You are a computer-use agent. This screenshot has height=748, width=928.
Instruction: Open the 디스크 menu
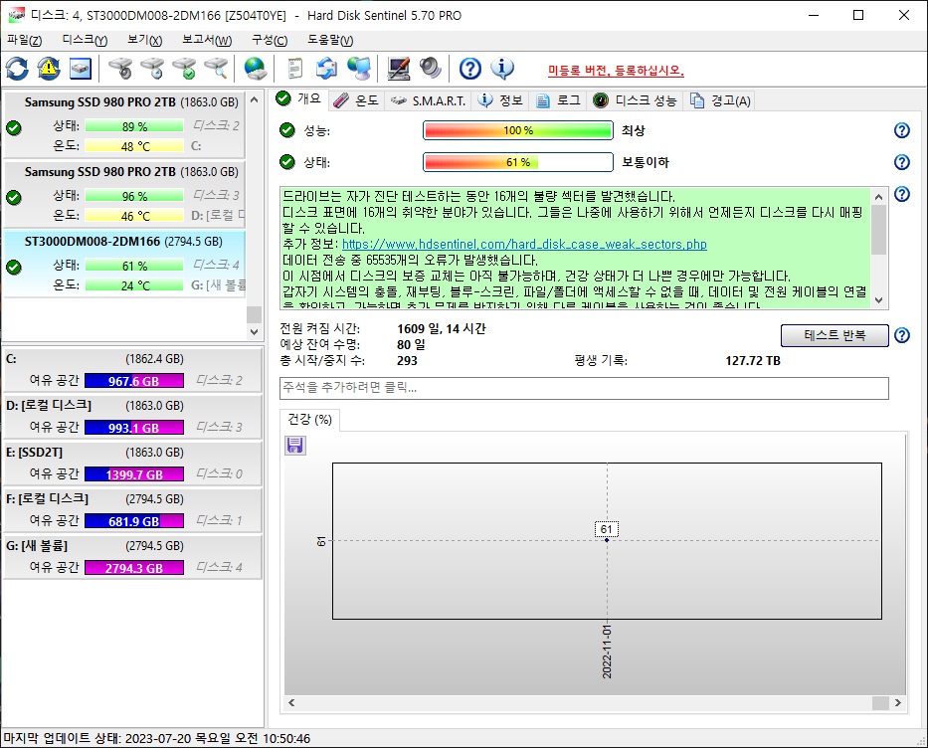[85, 40]
